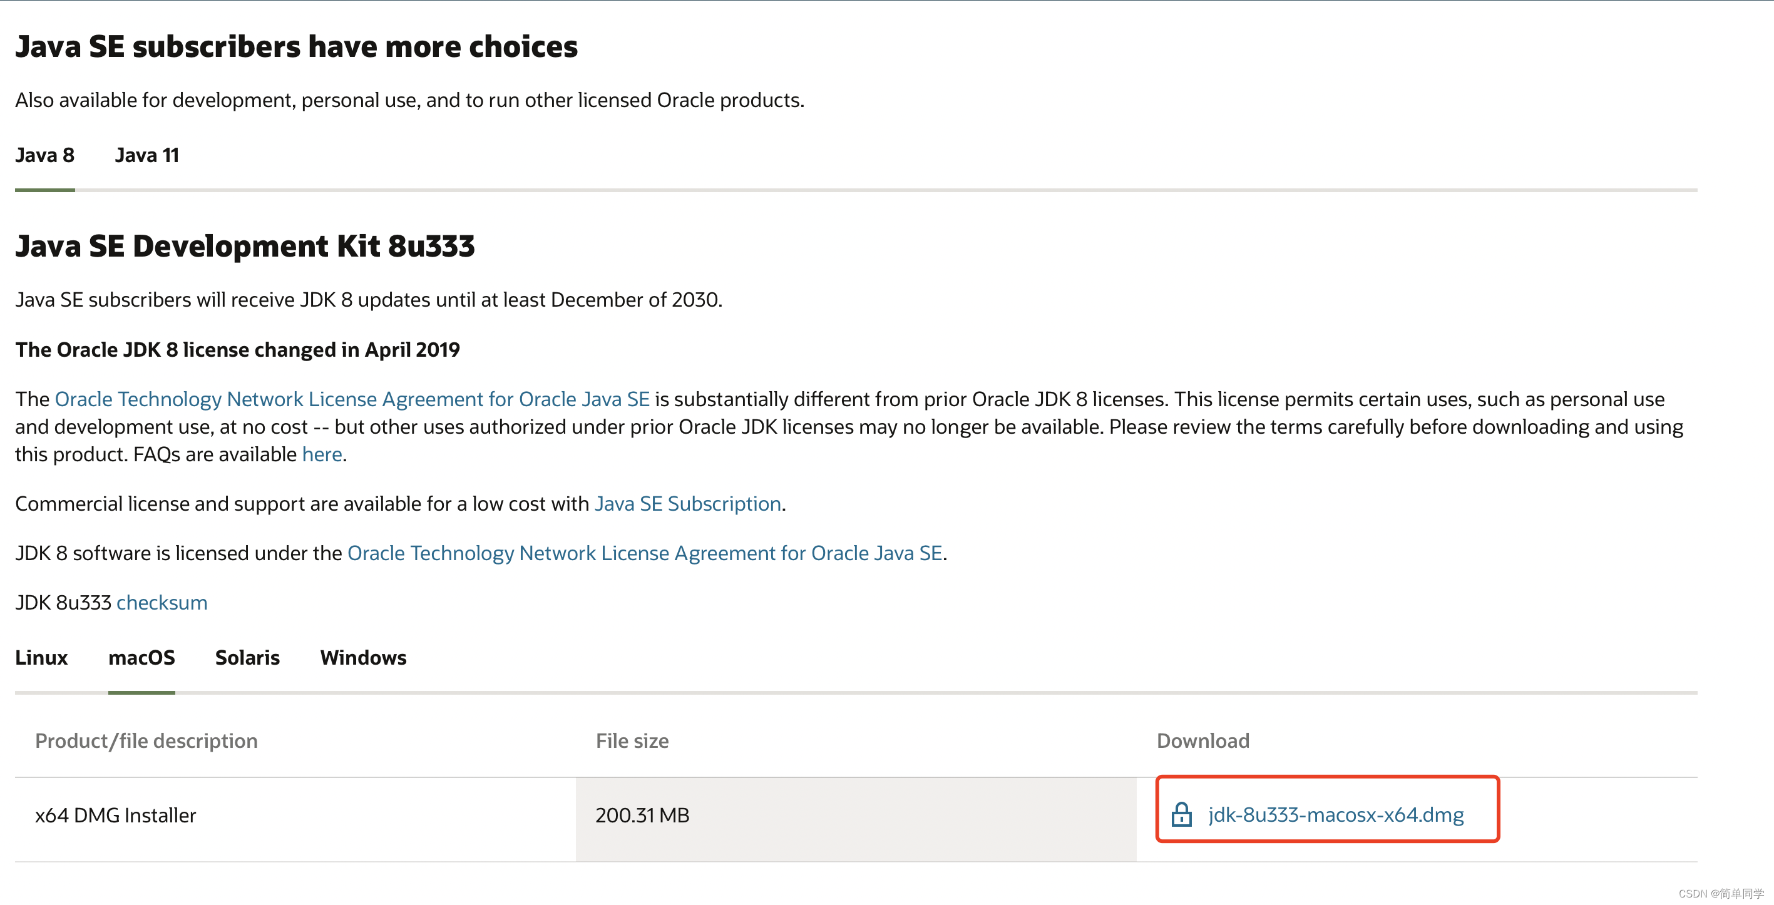
Task: Switch to the Java 11 tab
Action: click(x=146, y=155)
